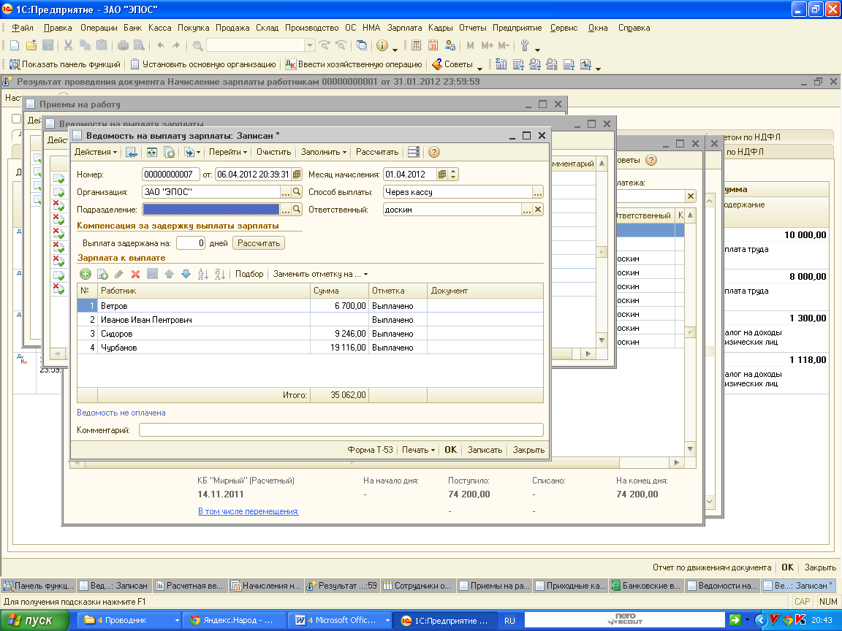Click the Find in list icon in form toolbar

click(x=132, y=153)
